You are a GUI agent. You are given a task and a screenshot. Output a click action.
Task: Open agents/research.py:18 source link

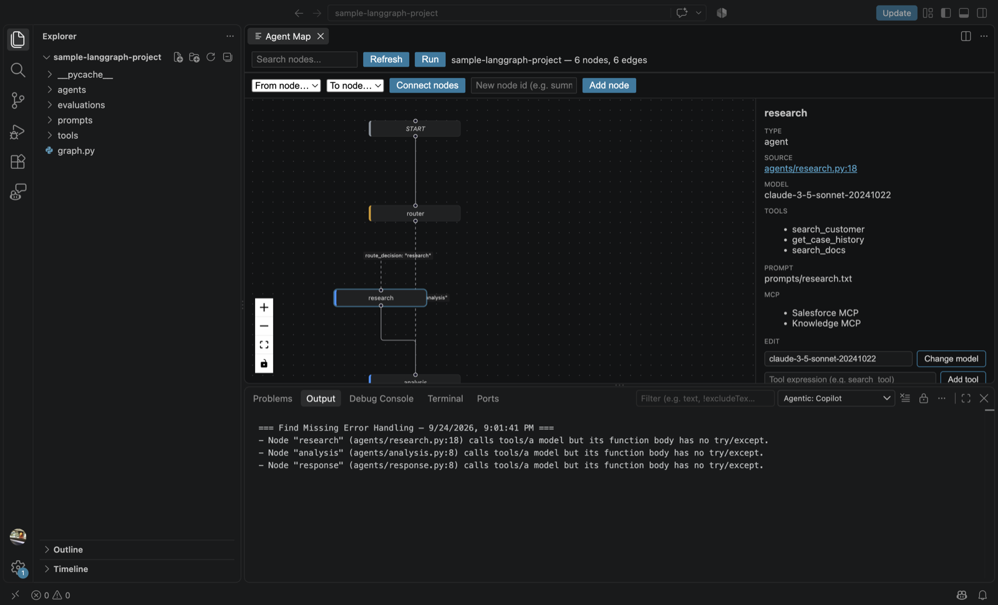(x=810, y=168)
